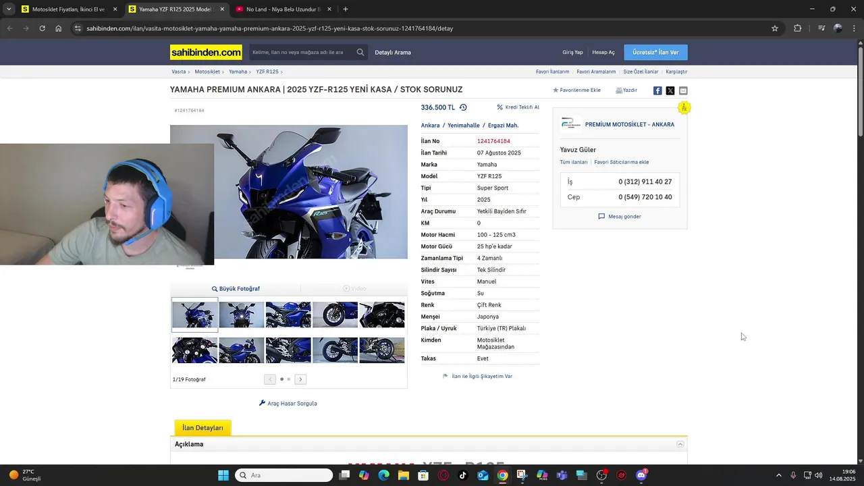Click the price history clock icon
Image resolution: width=864 pixels, height=486 pixels.
(x=463, y=107)
